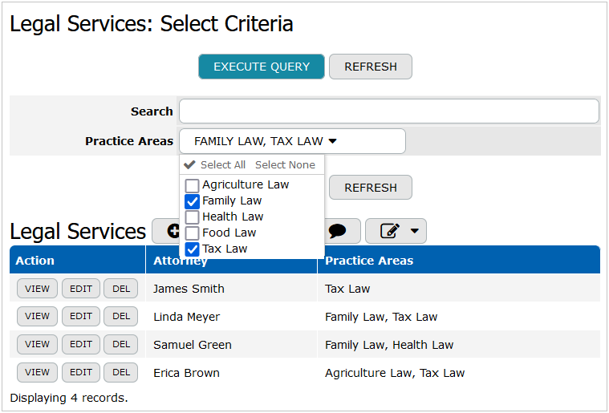
Task: Focus the Search input field
Action: pos(389,111)
